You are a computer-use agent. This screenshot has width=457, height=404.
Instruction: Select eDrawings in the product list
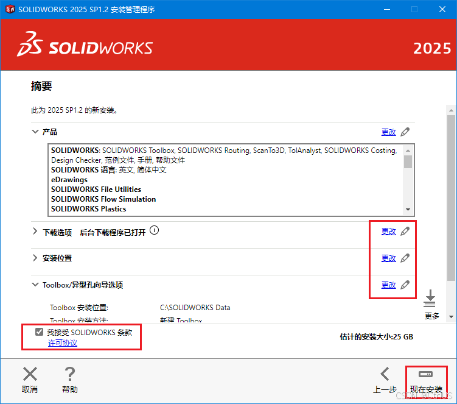[x=69, y=180]
